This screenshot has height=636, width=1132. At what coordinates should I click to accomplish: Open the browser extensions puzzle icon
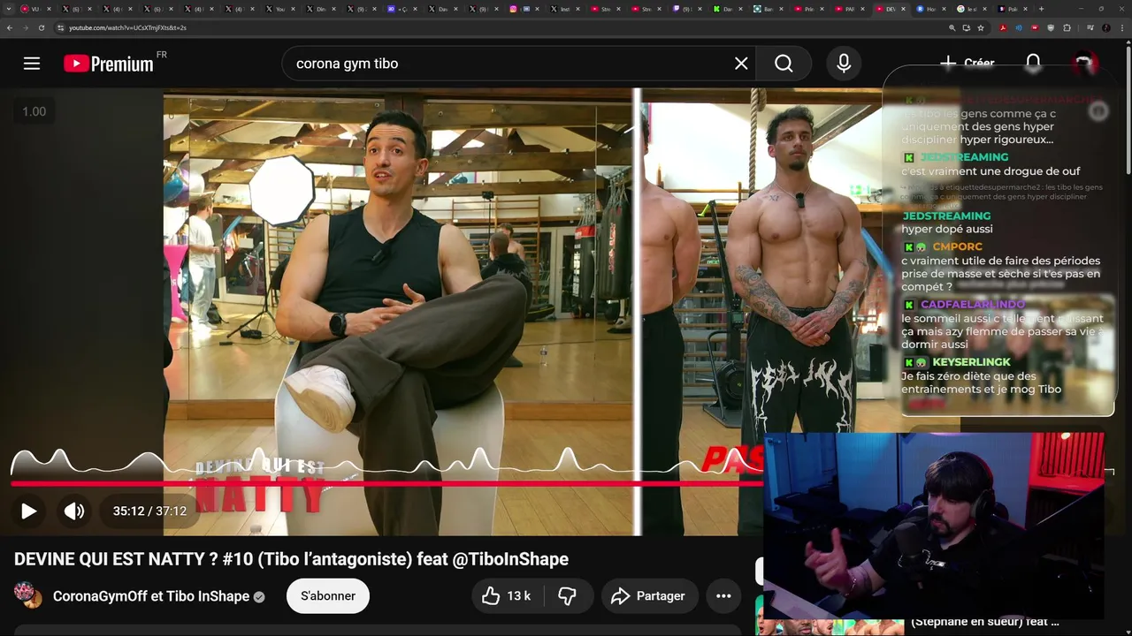point(1067,27)
